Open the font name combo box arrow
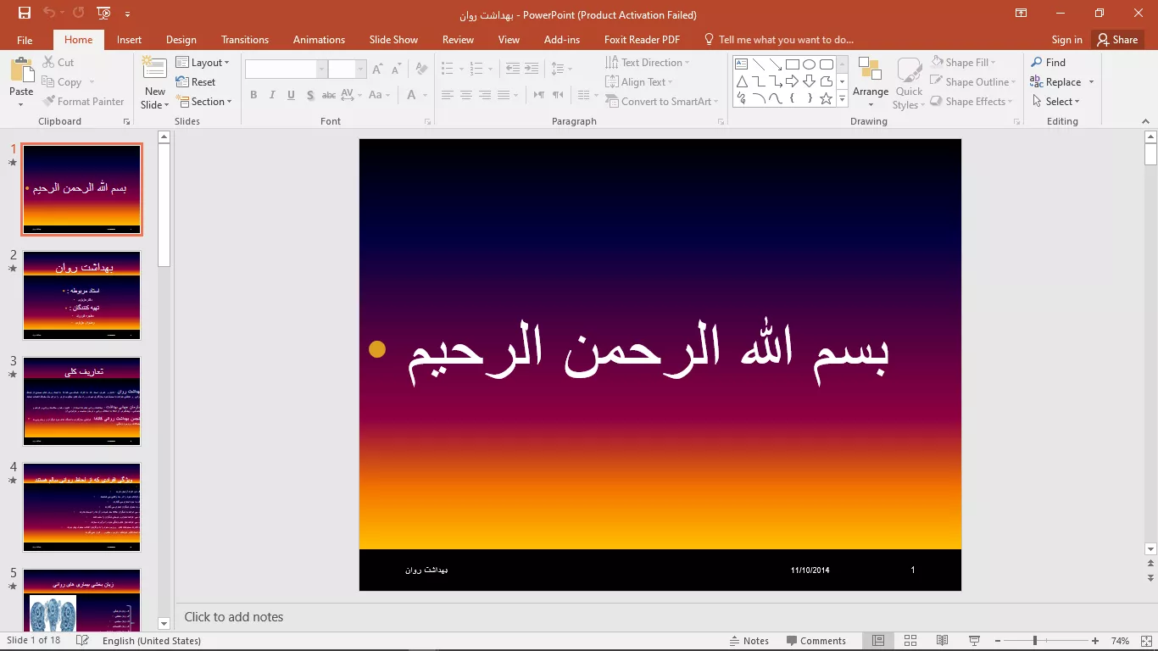1158x651 pixels. pyautogui.click(x=321, y=70)
